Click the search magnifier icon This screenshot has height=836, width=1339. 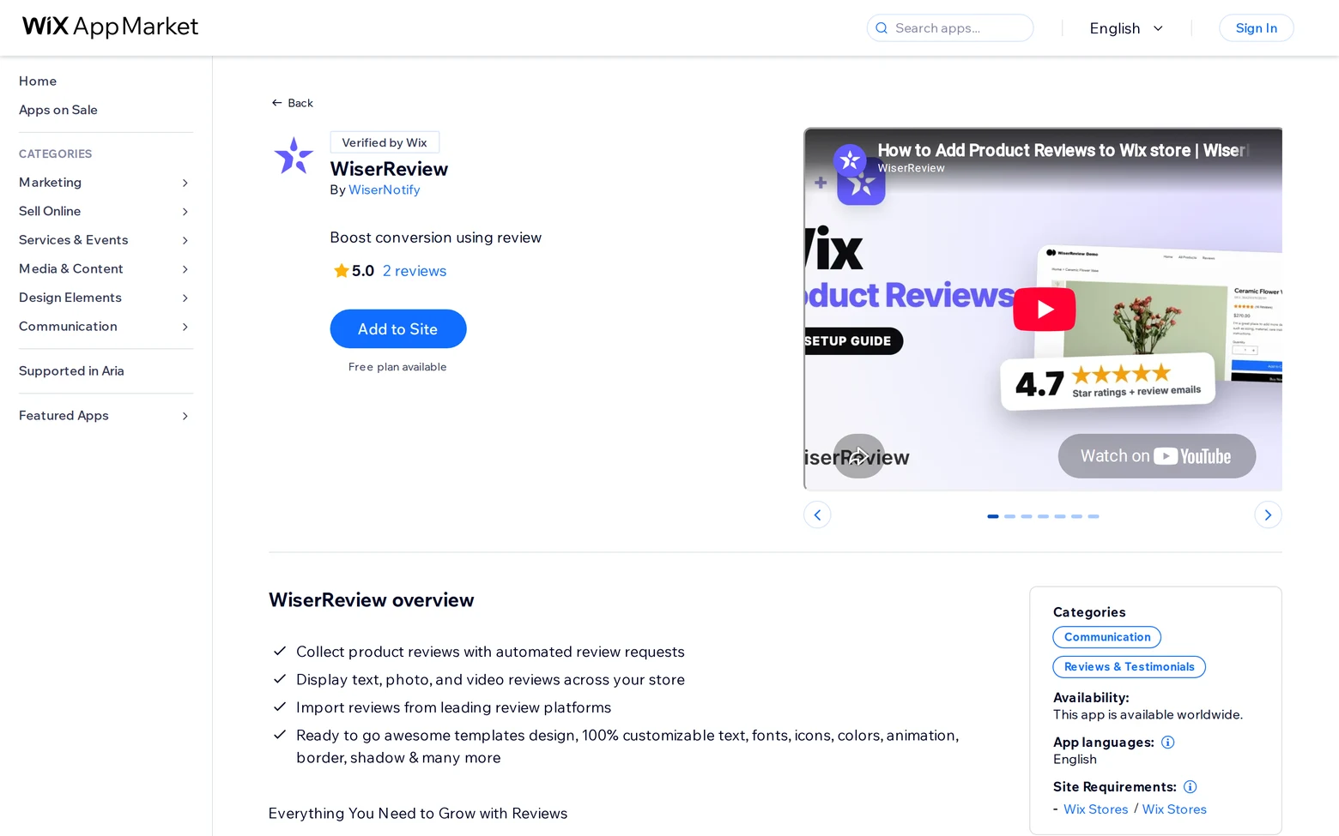881,28
